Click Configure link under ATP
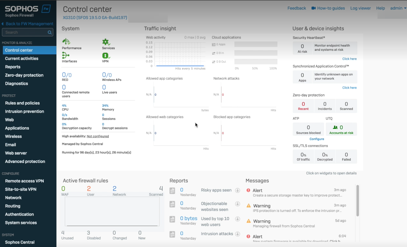The image size is (407, 247). pyautogui.click(x=317, y=139)
